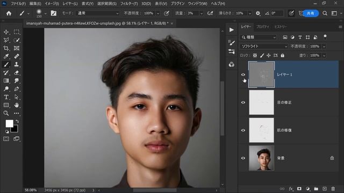This screenshot has width=344, height=193.
Task: Select the Rectangle shape tool
Action: tap(6, 105)
